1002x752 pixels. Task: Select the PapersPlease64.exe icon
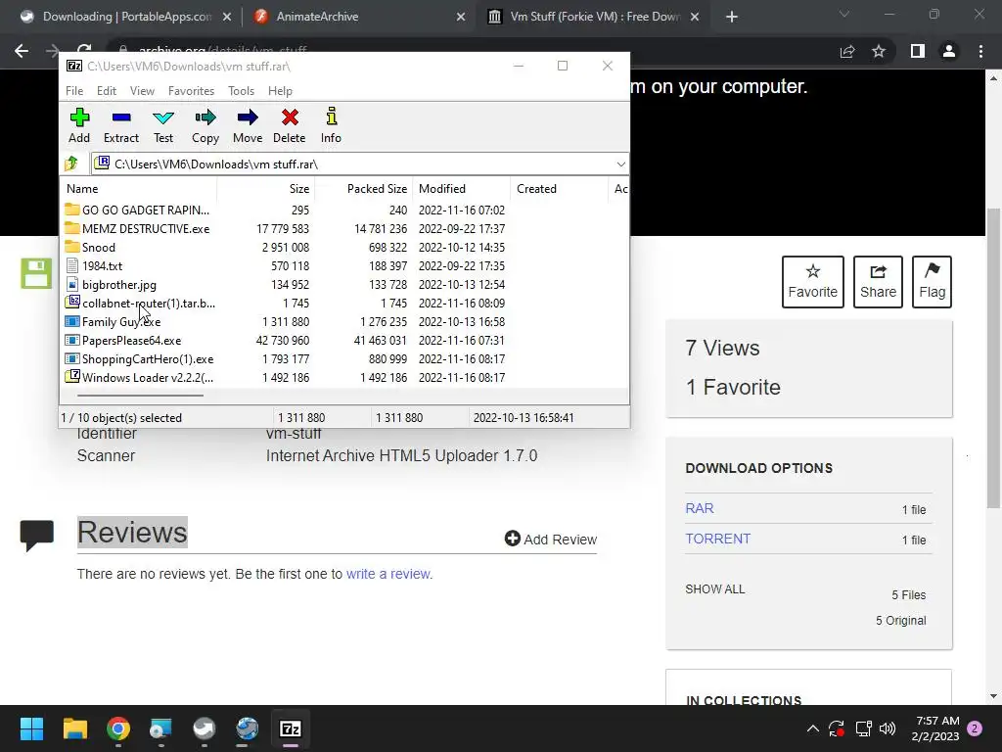point(72,340)
